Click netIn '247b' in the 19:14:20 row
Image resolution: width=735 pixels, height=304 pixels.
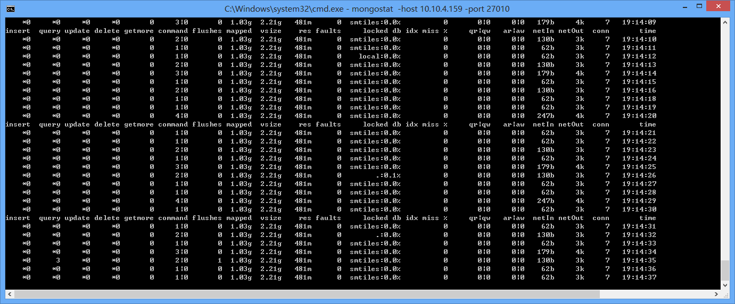546,116
